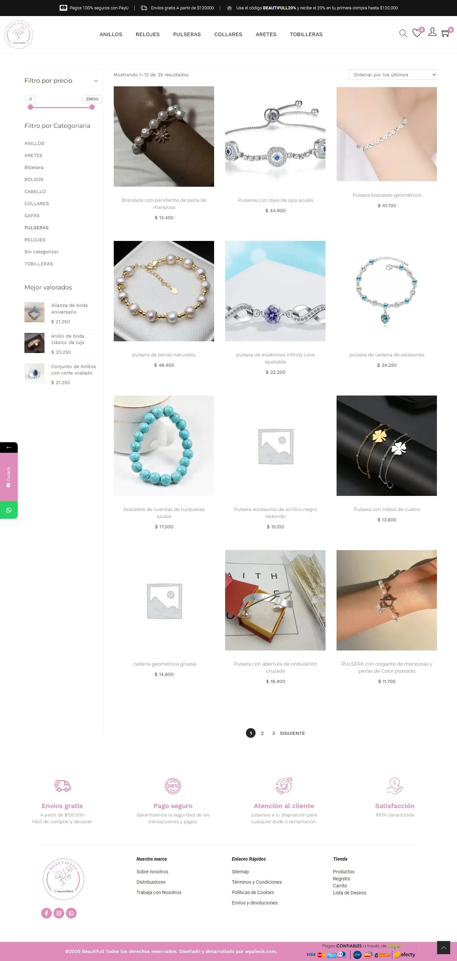Collapse the Filtro por precio chevron
Viewport: 457px width, 961px height.
(x=96, y=81)
